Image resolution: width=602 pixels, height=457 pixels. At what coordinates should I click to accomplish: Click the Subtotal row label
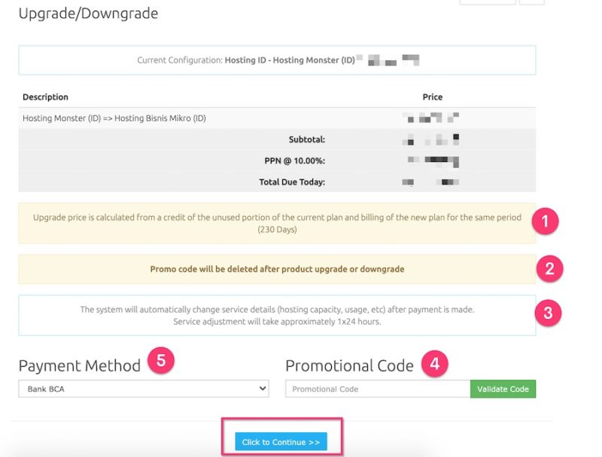click(x=306, y=139)
